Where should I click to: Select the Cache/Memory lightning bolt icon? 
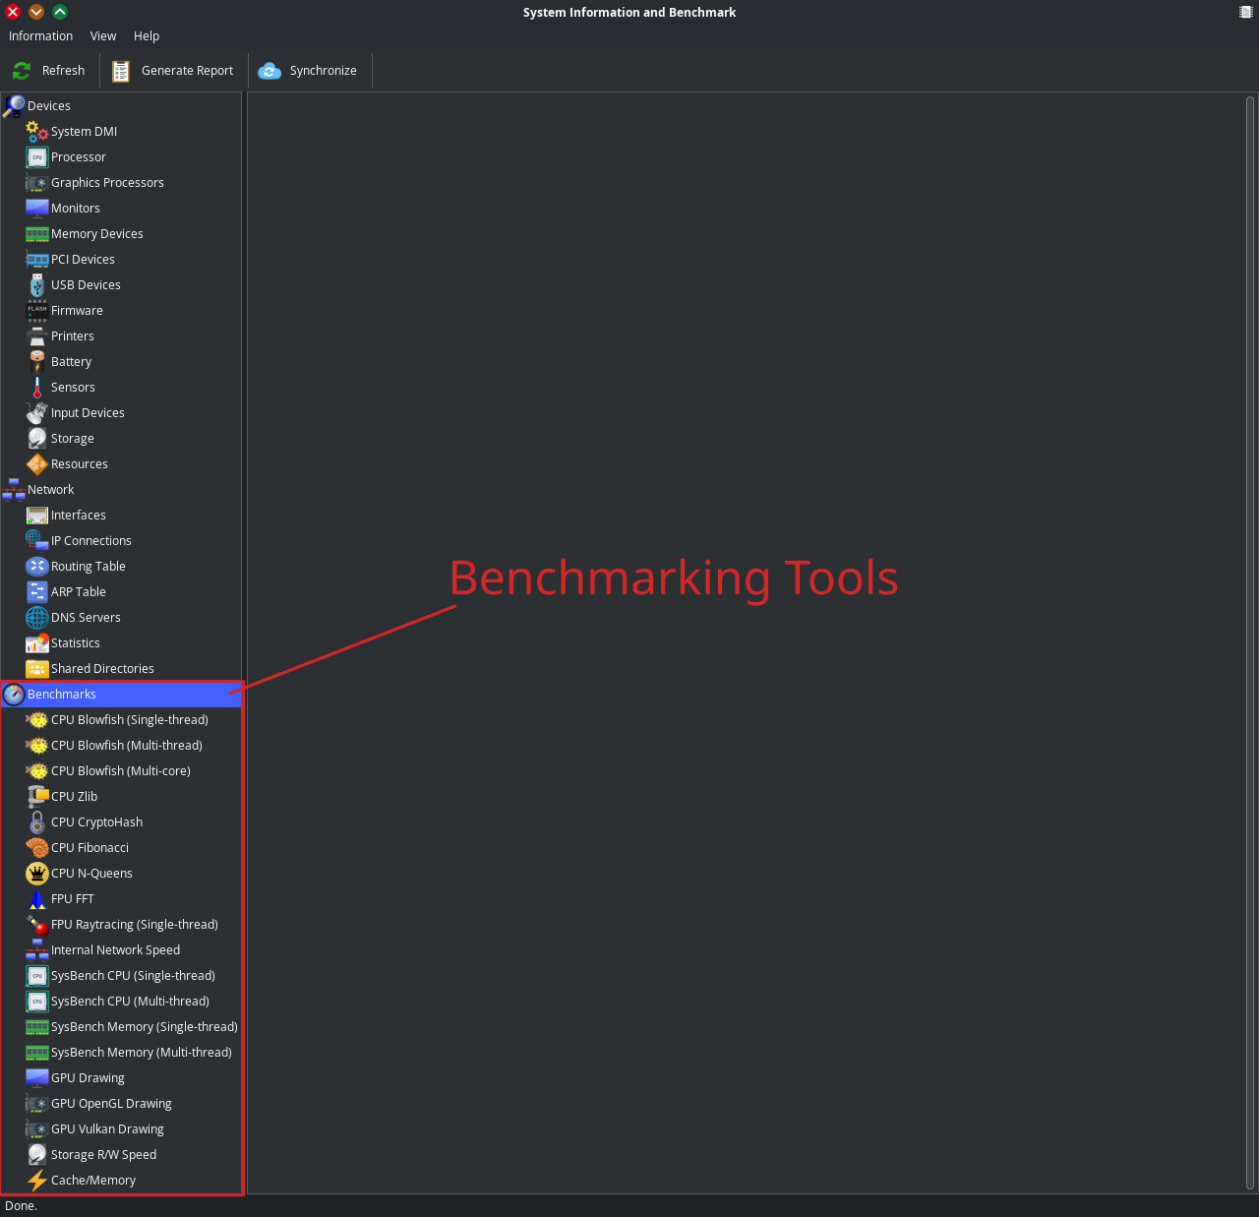[x=37, y=1181]
